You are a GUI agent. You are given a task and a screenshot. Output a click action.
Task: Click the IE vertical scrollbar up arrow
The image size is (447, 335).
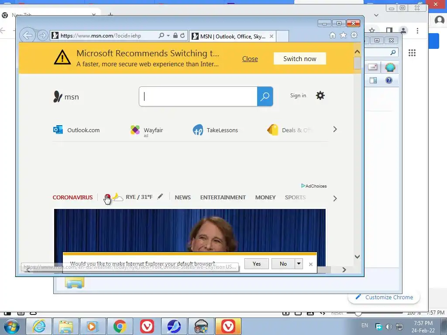357,52
